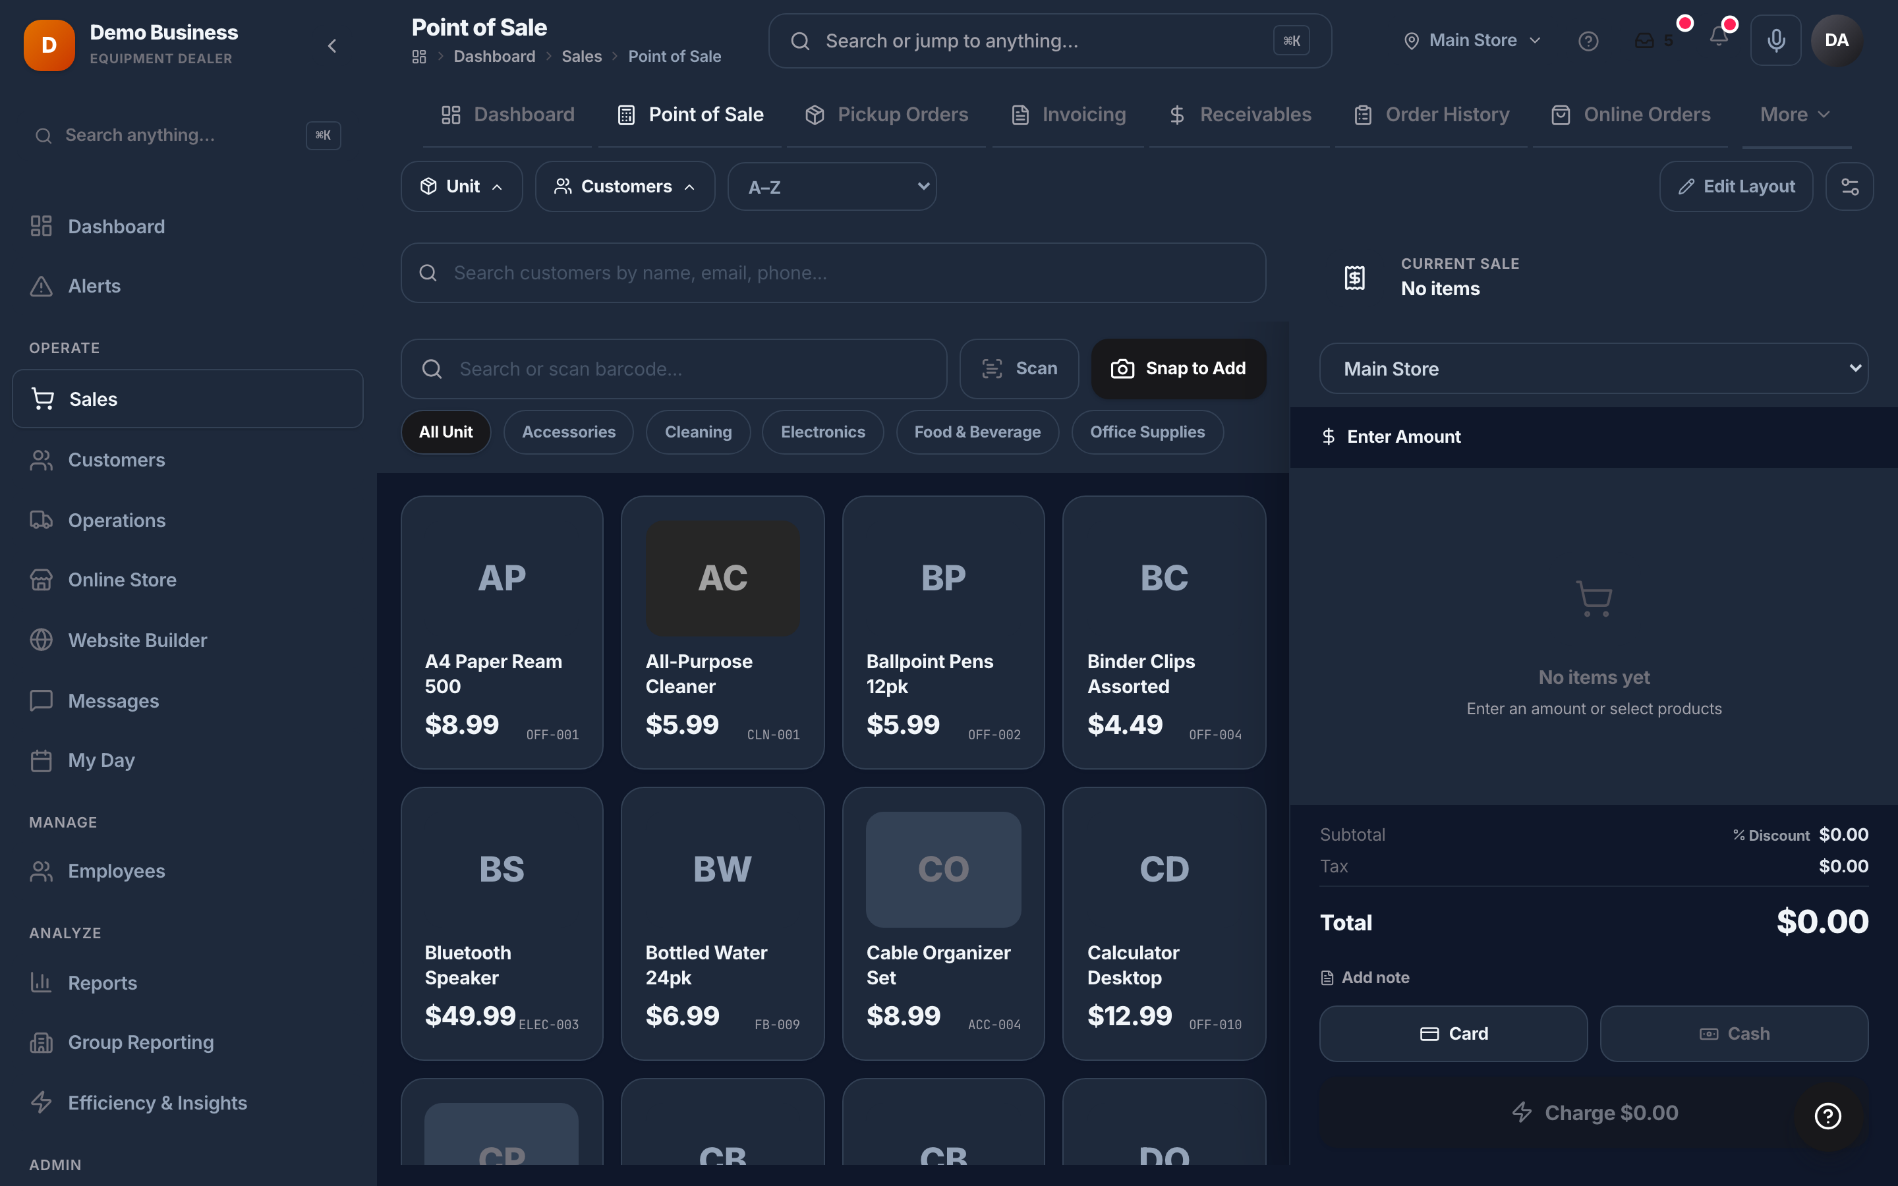Click the Efficiency & Insights lightning icon

pyautogui.click(x=41, y=1102)
